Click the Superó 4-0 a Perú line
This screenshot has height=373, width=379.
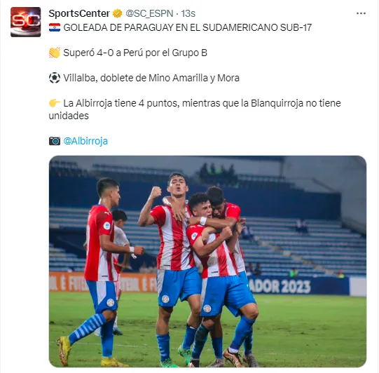[x=135, y=53]
